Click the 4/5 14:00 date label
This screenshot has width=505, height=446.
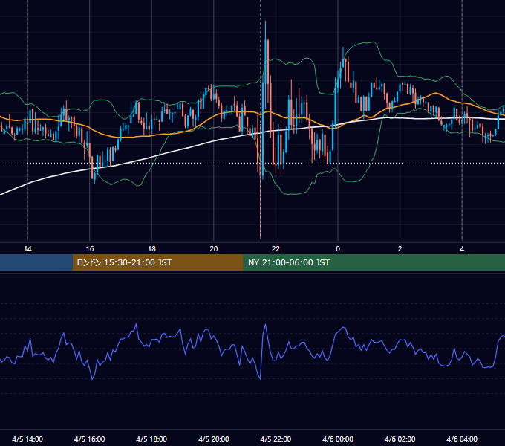(x=27, y=439)
